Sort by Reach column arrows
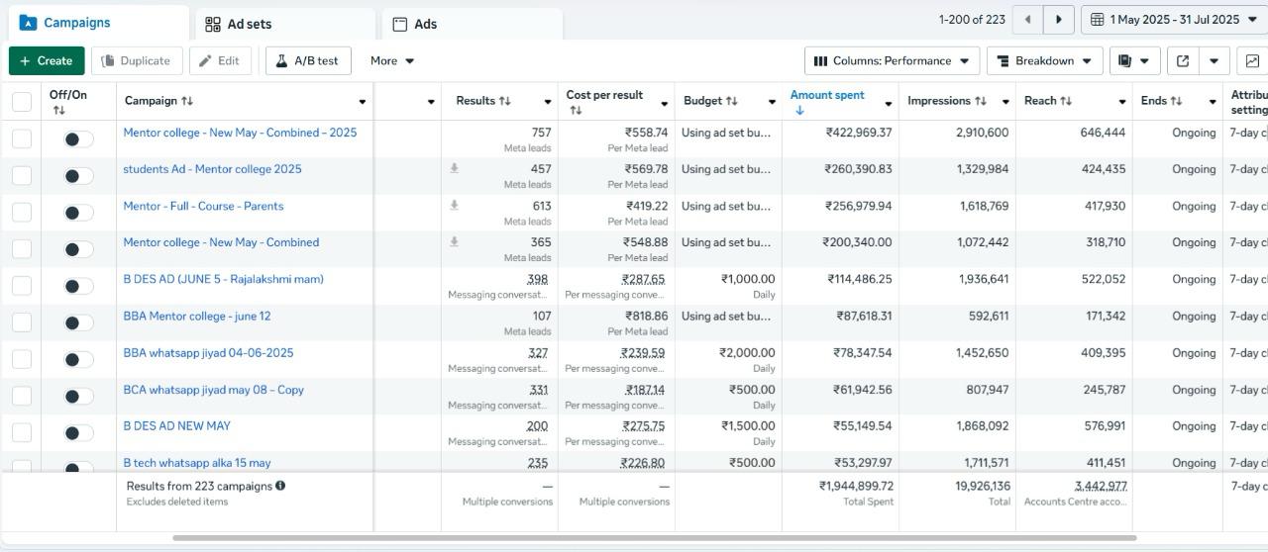The height and width of the screenshot is (552, 1268). tap(1067, 101)
